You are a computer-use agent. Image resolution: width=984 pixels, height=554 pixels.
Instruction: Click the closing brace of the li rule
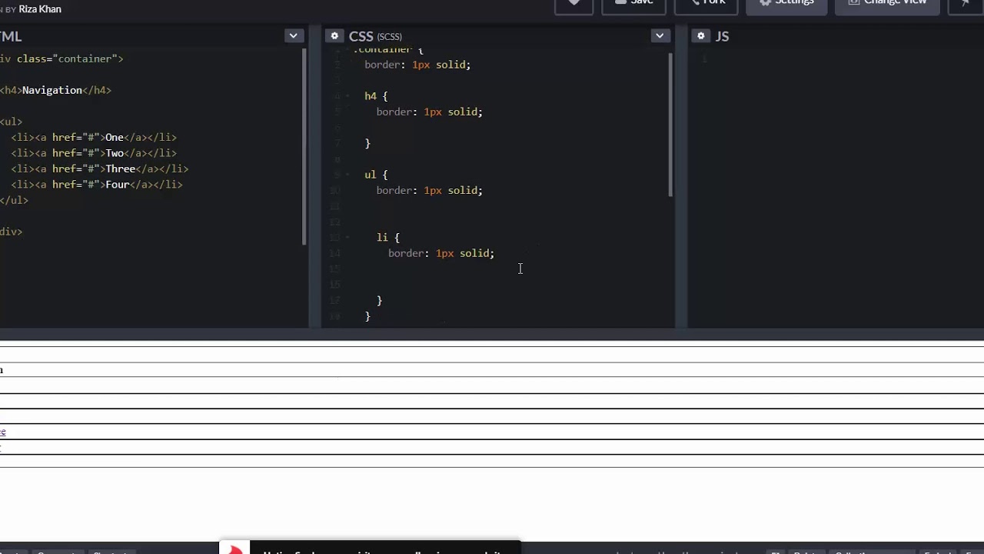tap(380, 300)
